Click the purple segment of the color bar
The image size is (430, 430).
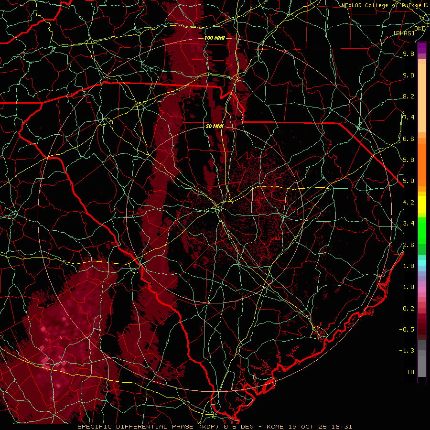tap(422, 48)
